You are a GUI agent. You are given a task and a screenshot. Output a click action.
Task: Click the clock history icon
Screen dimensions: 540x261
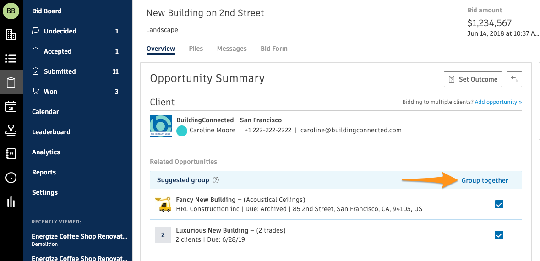point(11,178)
